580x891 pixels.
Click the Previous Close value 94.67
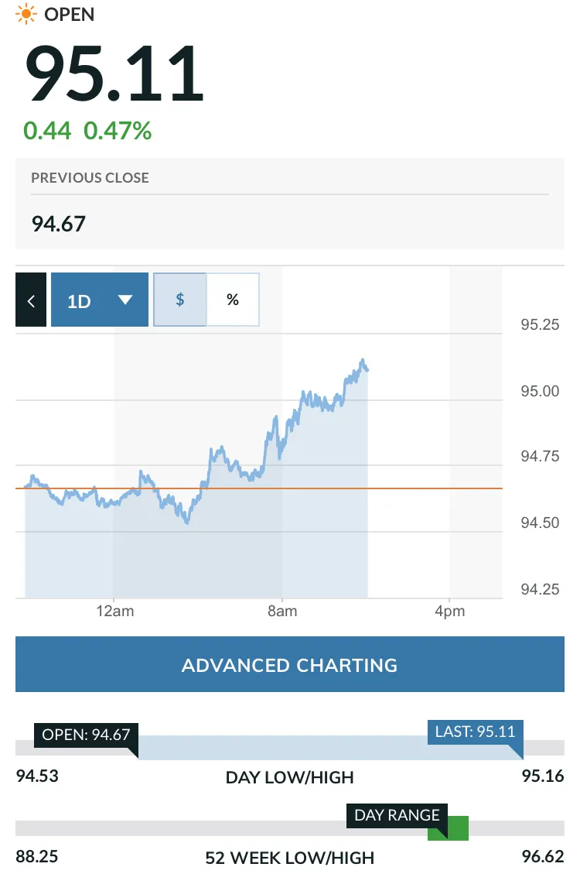(59, 224)
